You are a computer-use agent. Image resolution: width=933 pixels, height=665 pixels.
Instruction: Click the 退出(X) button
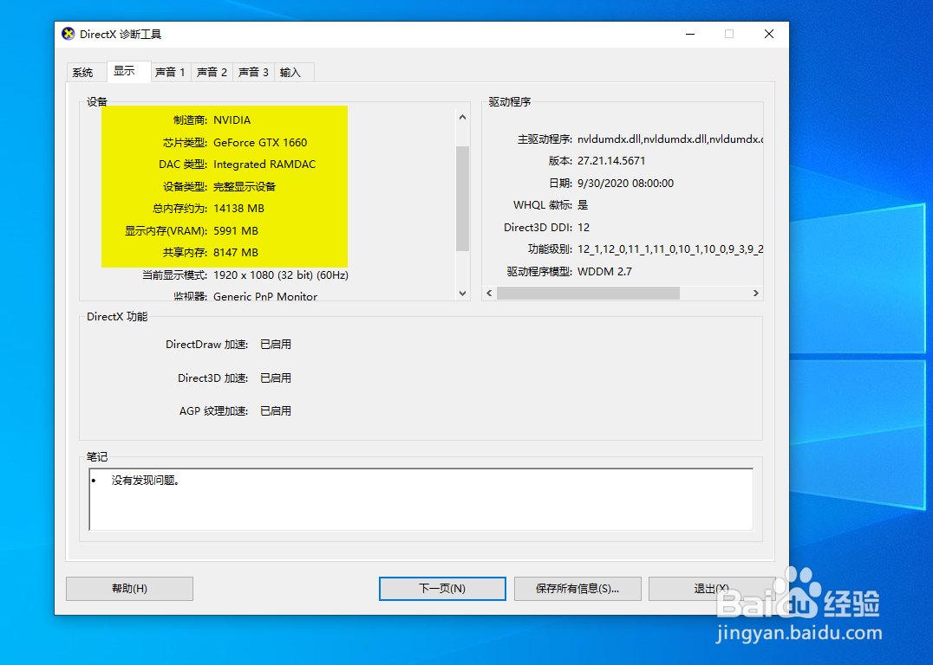[x=712, y=588]
